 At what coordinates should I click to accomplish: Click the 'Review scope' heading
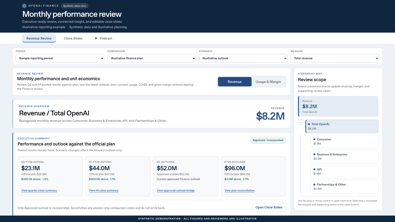(x=312, y=80)
